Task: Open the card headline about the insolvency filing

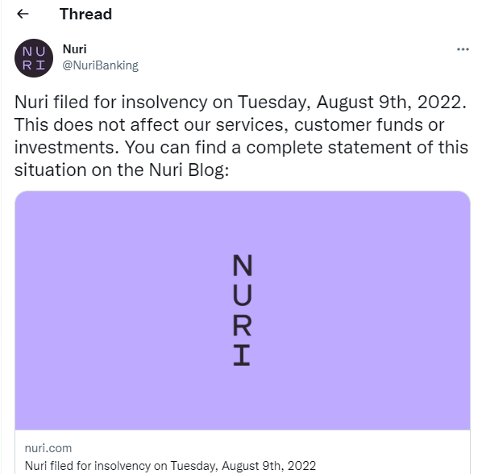Action: 170,466
